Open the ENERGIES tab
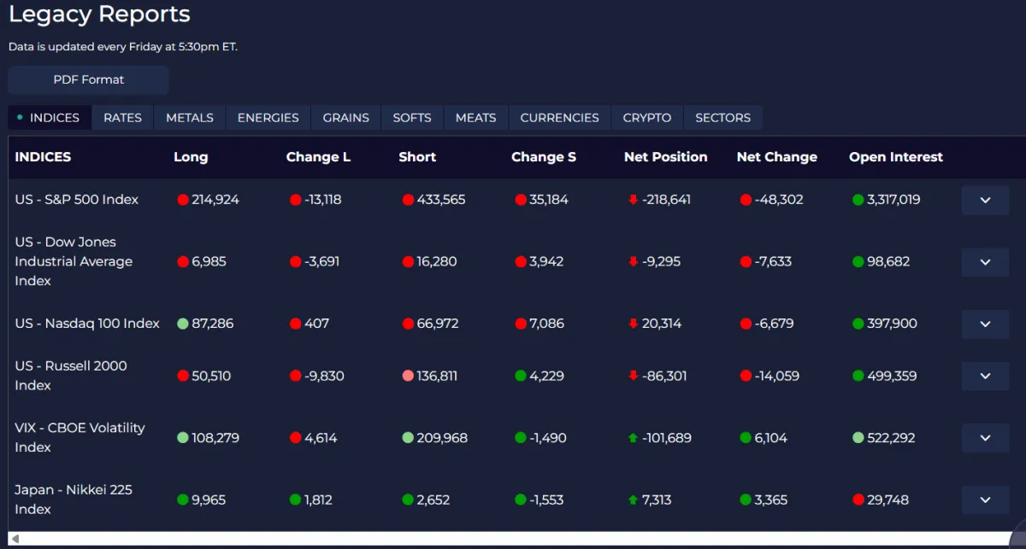 (268, 118)
